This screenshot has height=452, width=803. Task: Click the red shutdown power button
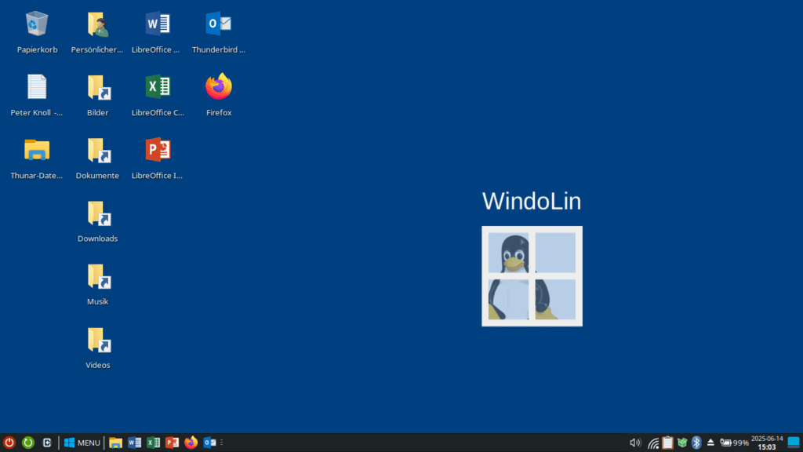pos(9,443)
